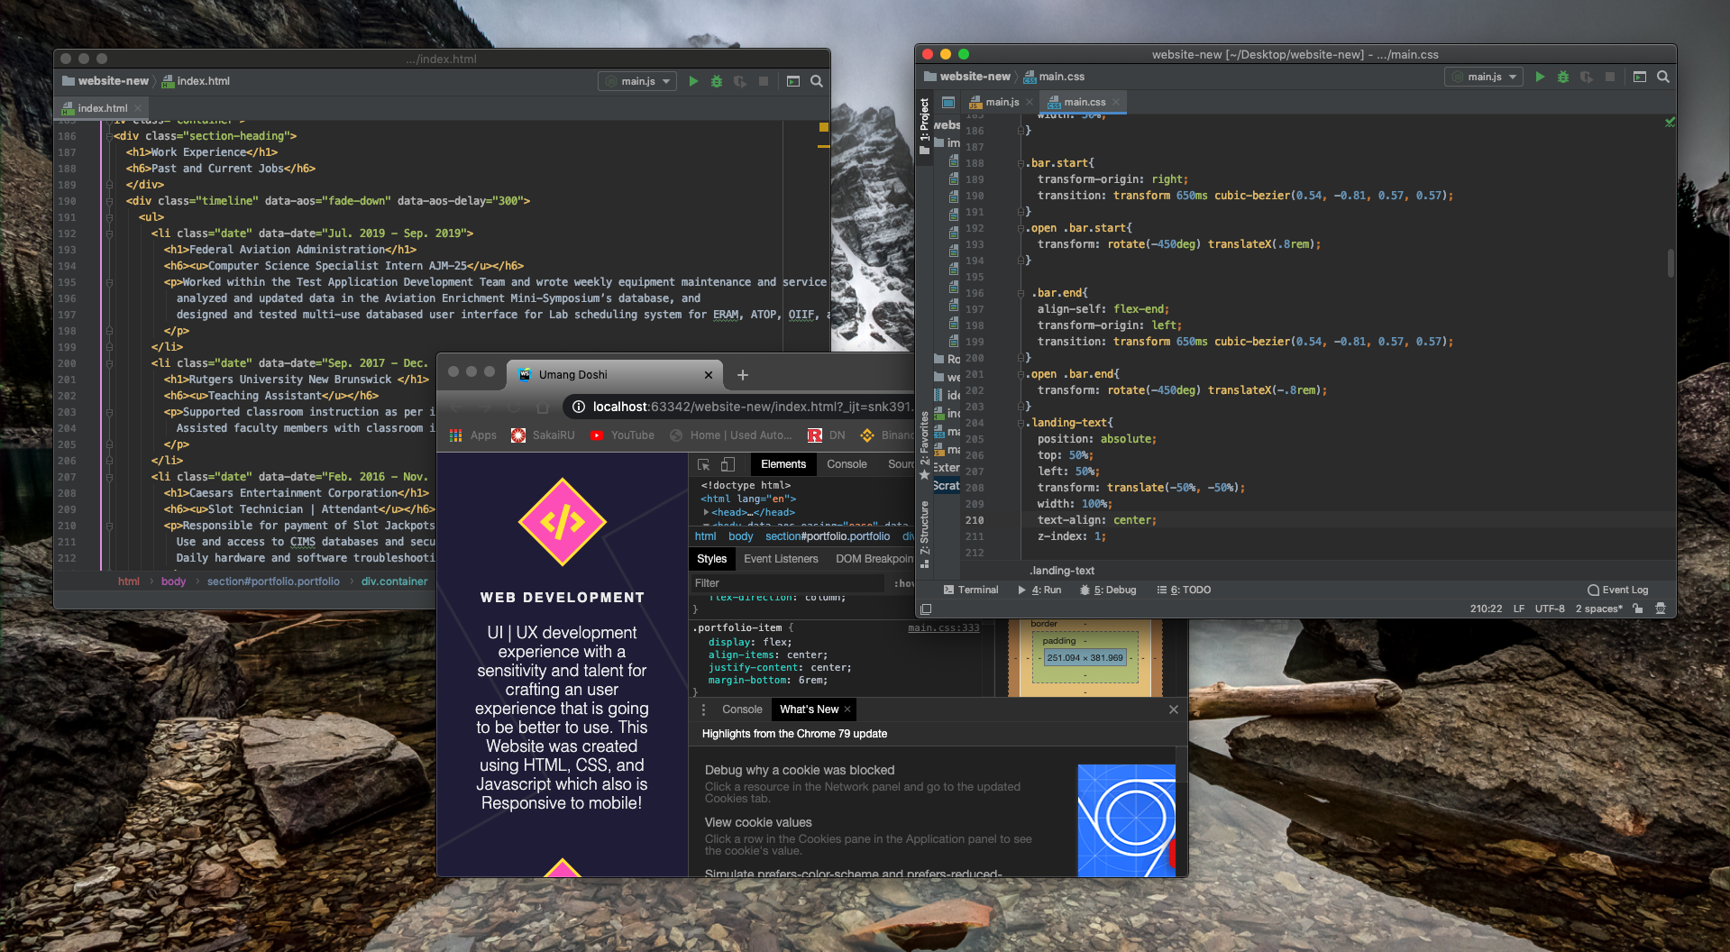1730x952 pixels.
Task: Click the index.html breadcrumb in navigation bar
Action: point(196,81)
